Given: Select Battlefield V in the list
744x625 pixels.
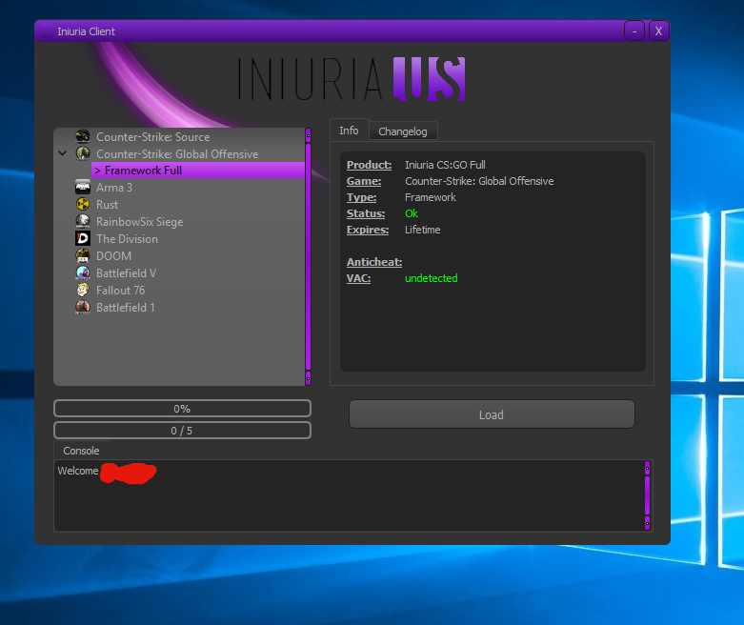Looking at the screenshot, I should pyautogui.click(x=126, y=273).
